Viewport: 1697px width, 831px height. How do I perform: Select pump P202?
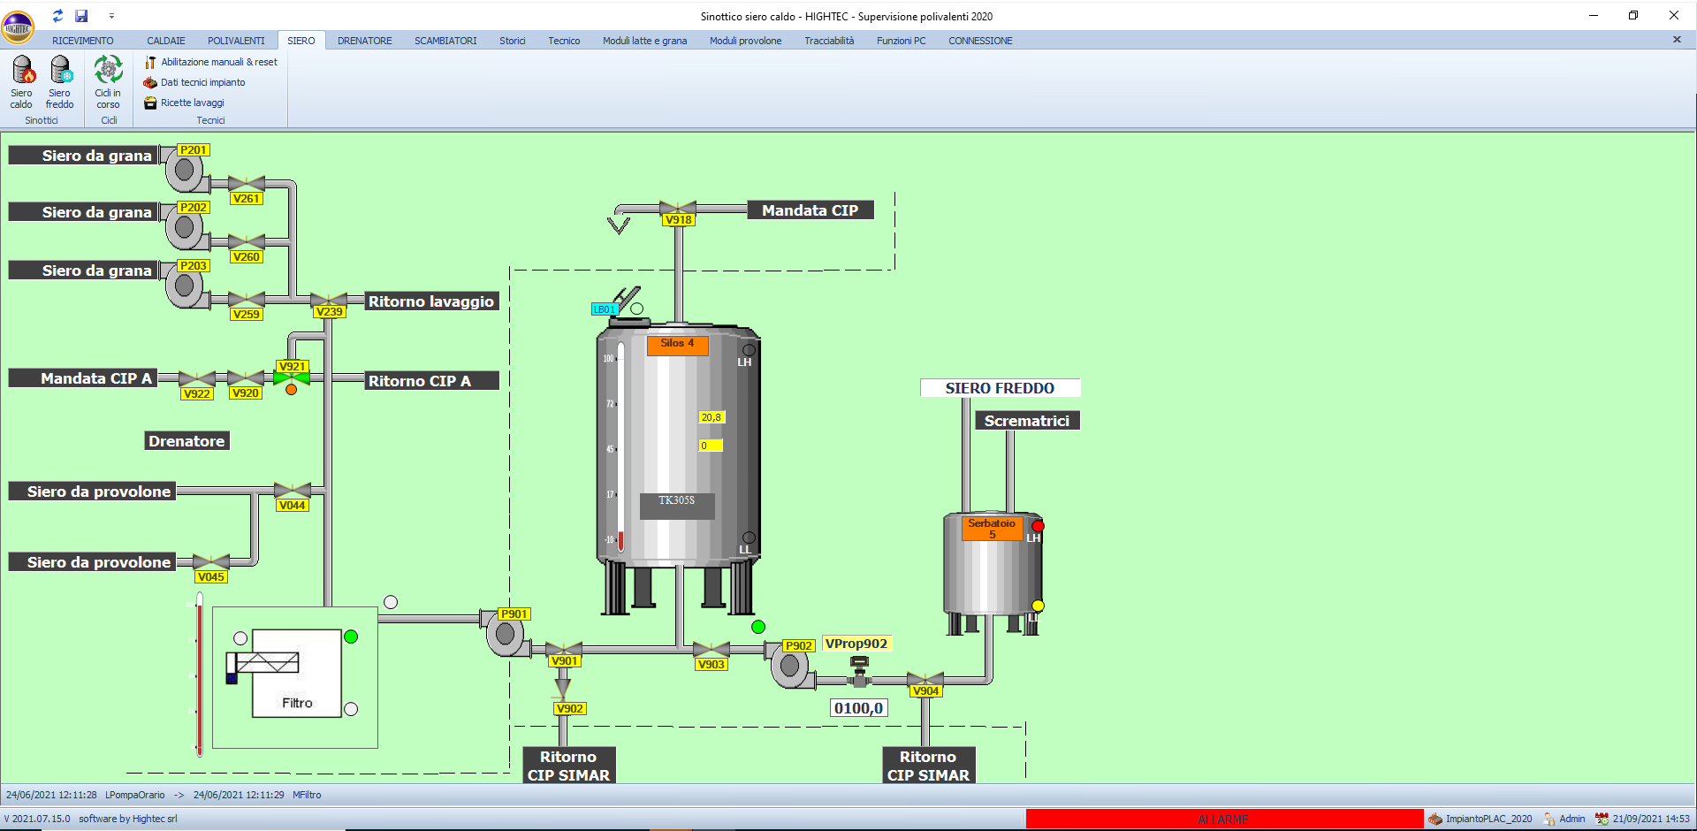[185, 228]
